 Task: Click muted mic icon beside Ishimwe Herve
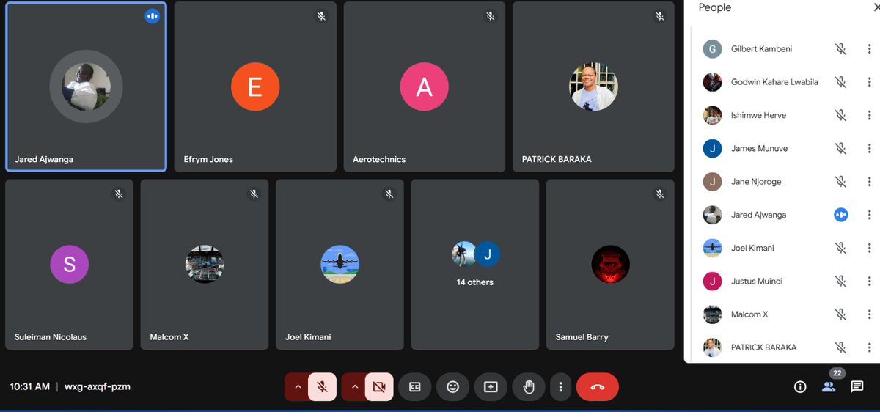[x=840, y=115]
